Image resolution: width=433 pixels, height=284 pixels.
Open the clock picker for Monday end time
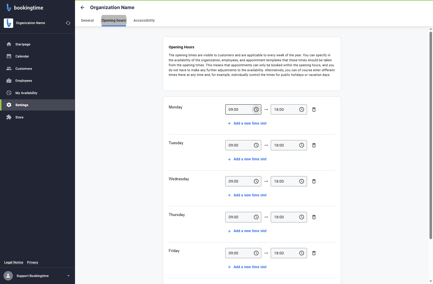(301, 110)
